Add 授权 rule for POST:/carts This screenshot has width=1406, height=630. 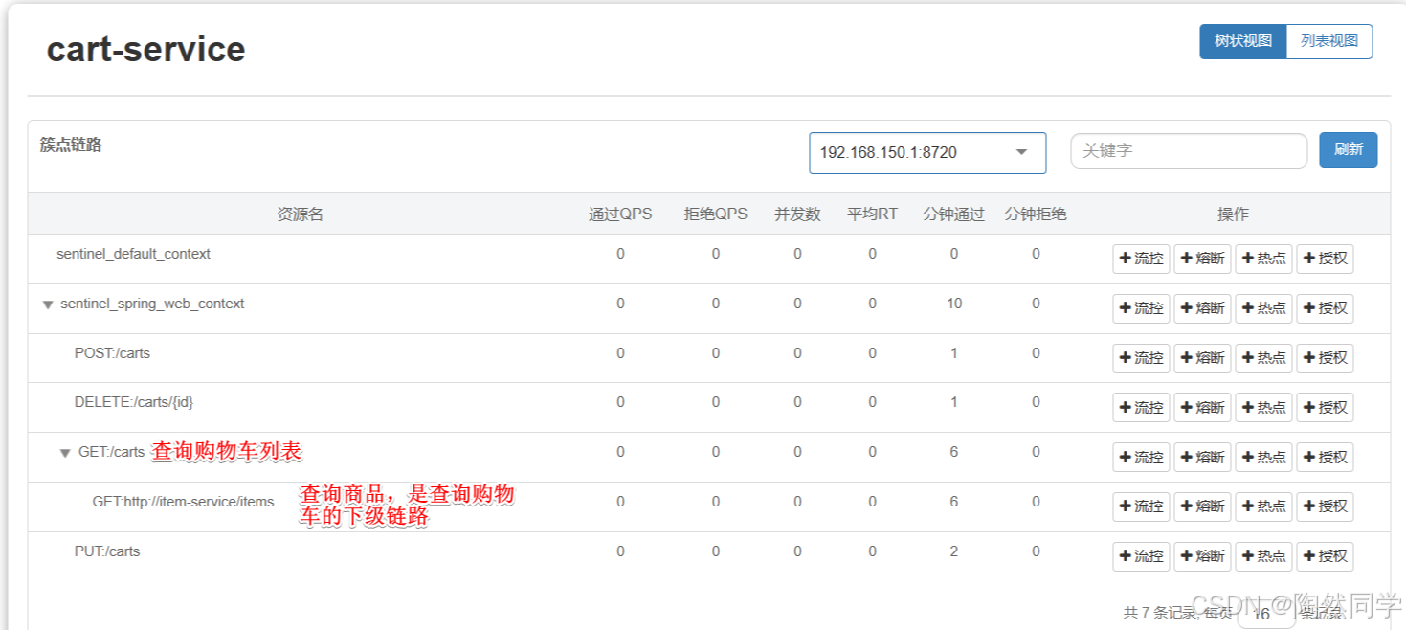point(1325,358)
